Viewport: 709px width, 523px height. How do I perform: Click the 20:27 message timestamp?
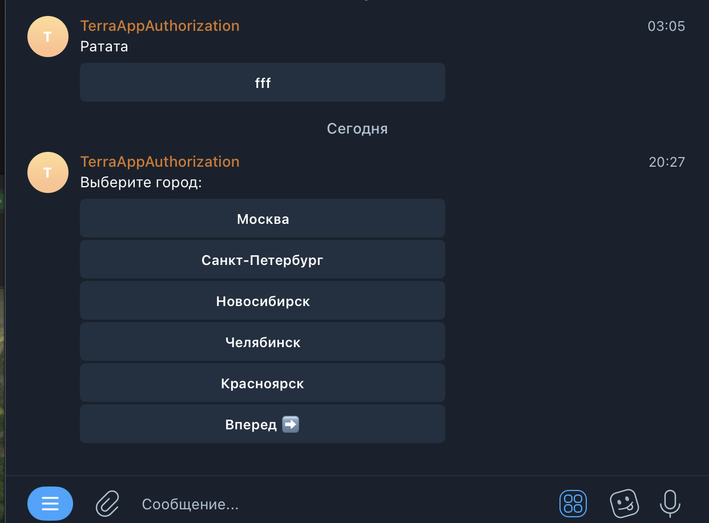(666, 162)
